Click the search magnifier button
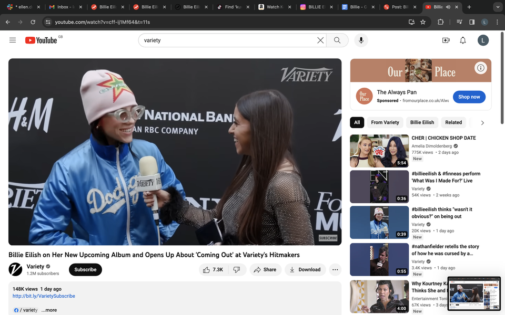 337,40
